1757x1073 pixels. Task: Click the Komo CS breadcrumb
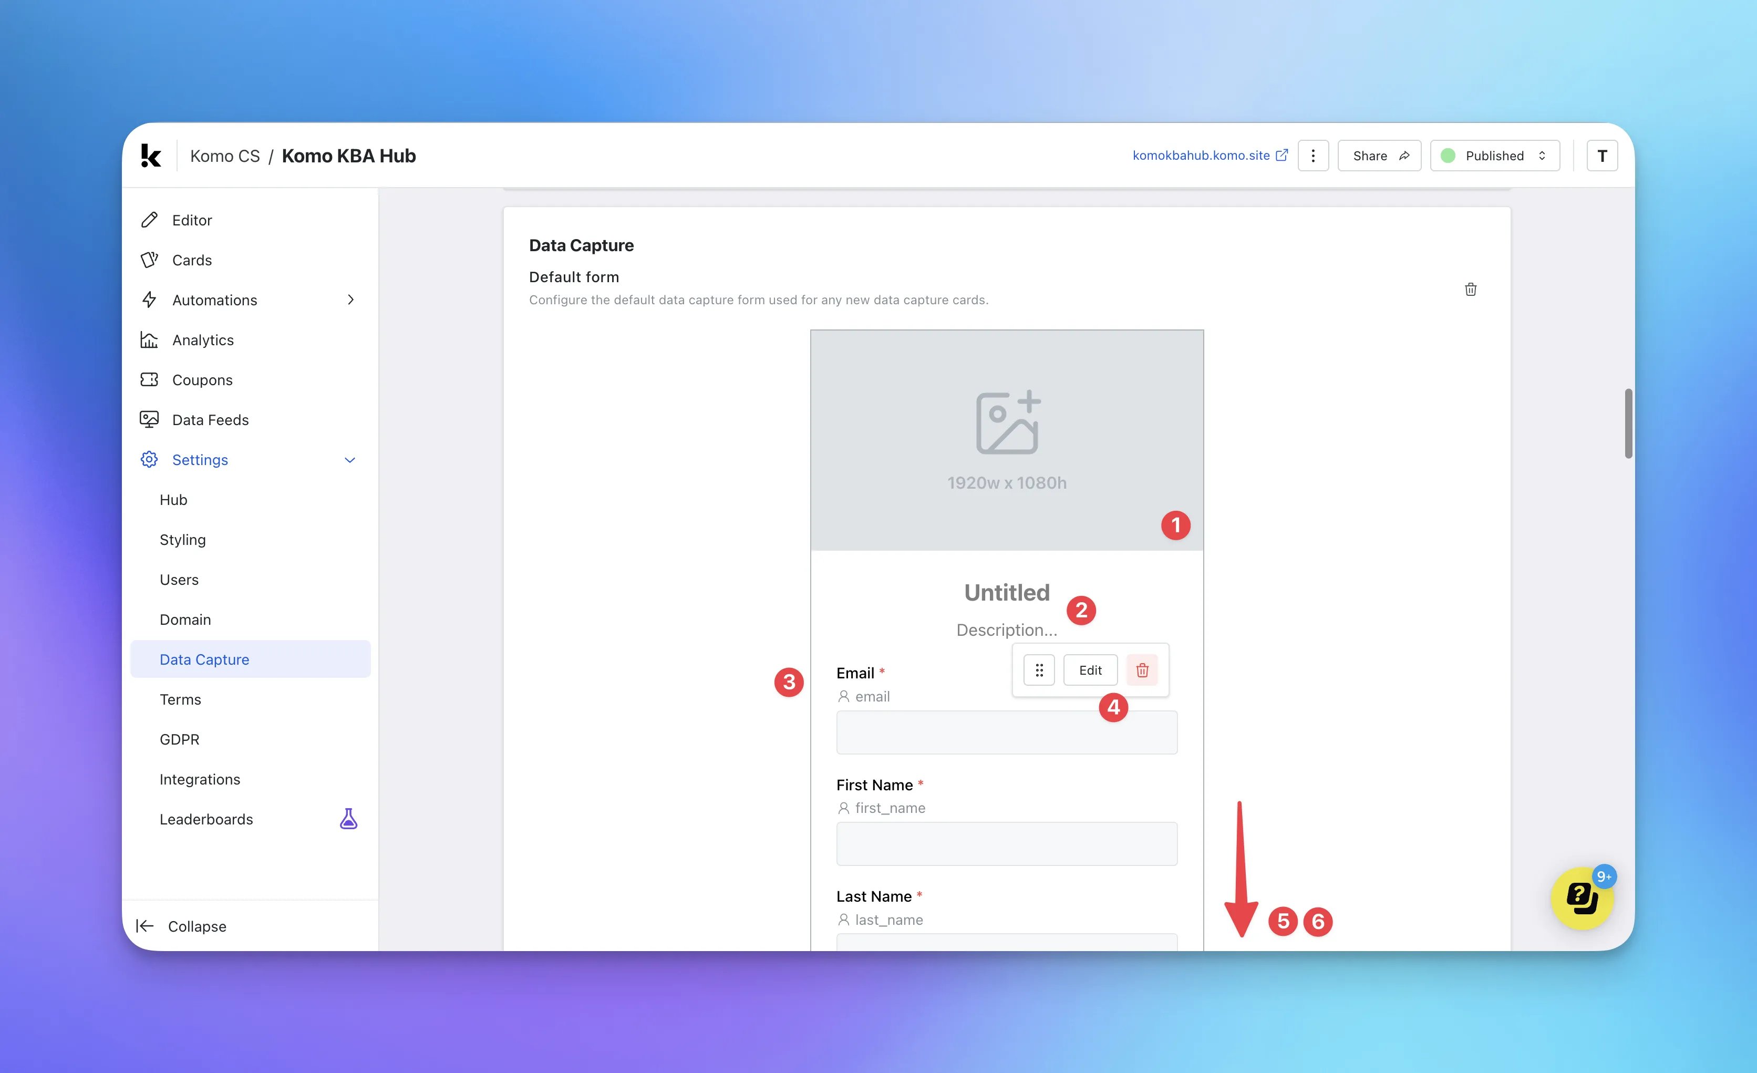click(225, 156)
